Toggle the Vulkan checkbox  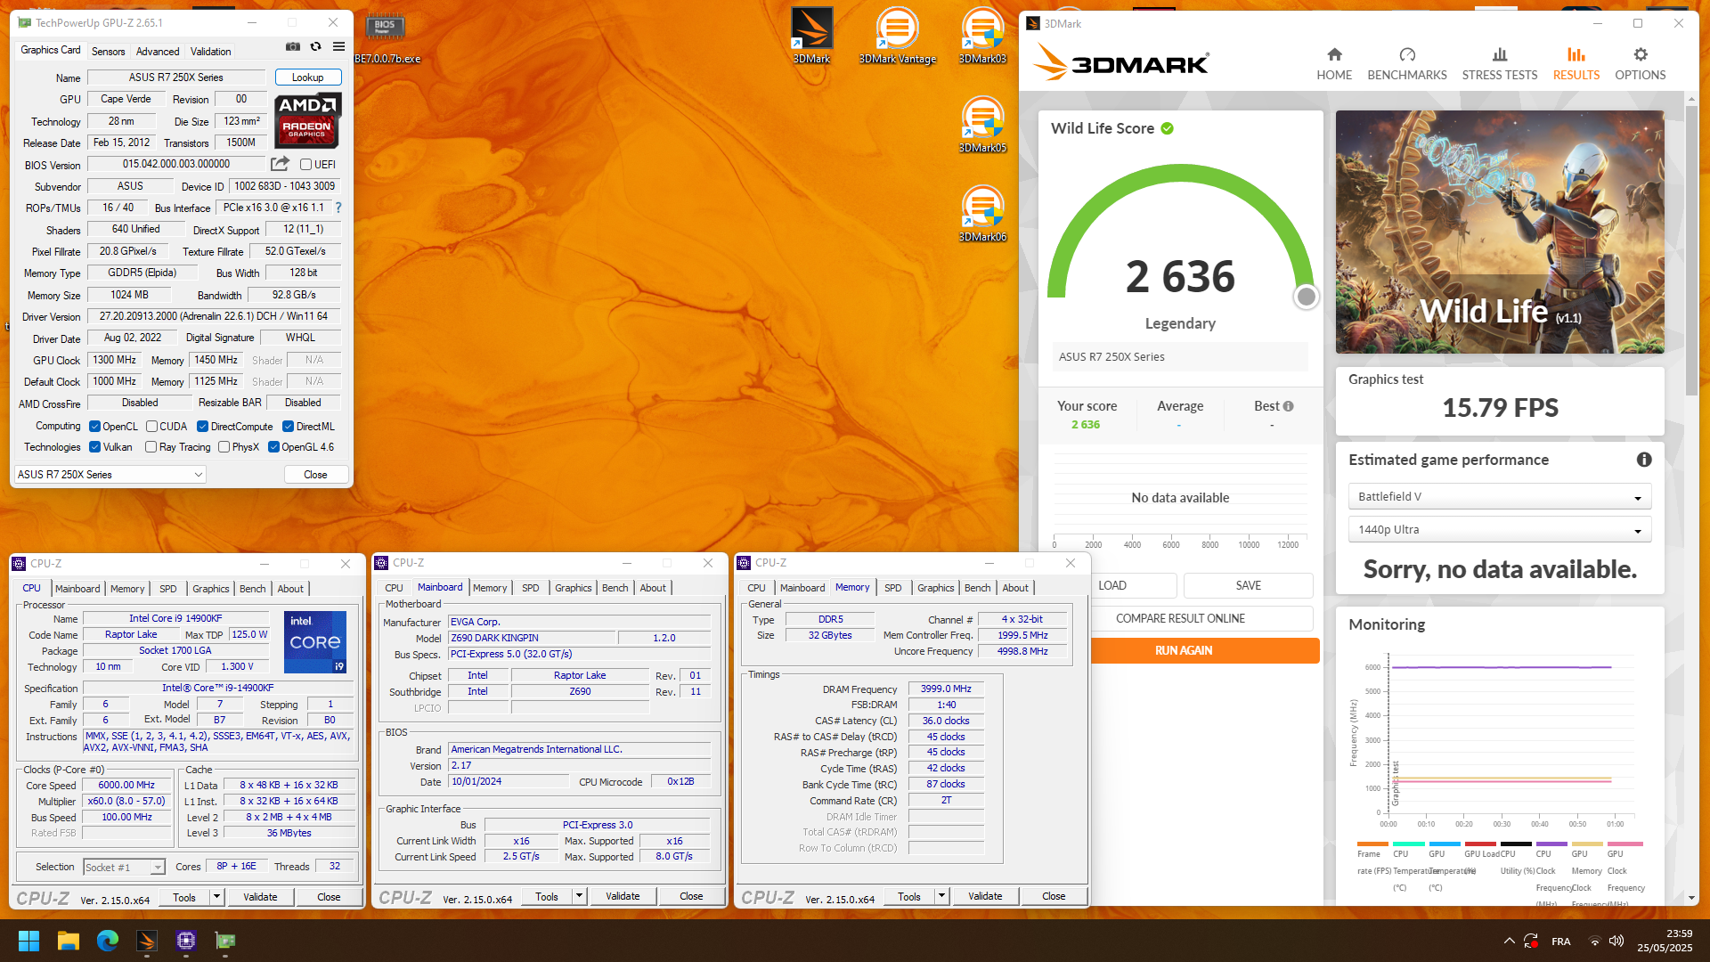point(94,447)
